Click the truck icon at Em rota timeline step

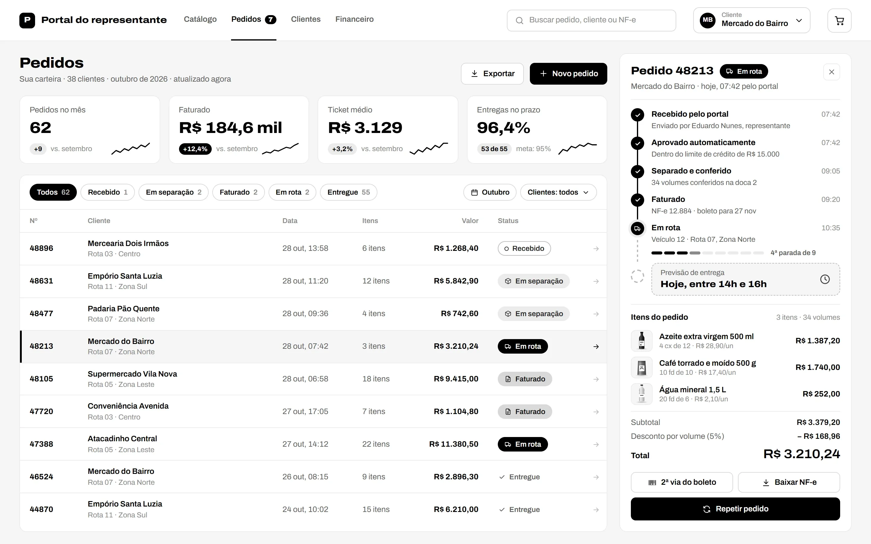coord(638,228)
